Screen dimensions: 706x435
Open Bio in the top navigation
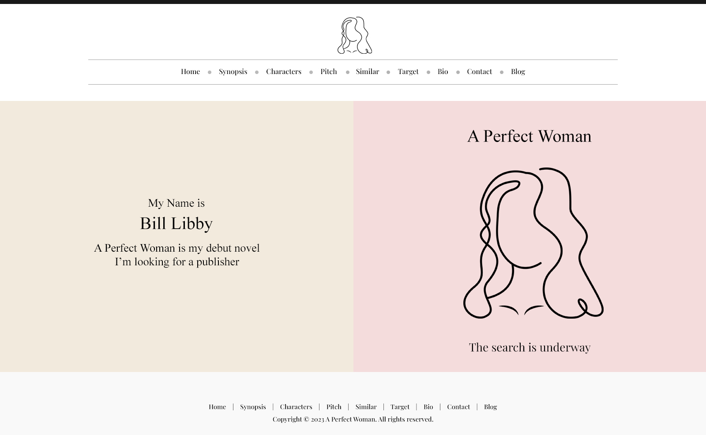(x=443, y=71)
